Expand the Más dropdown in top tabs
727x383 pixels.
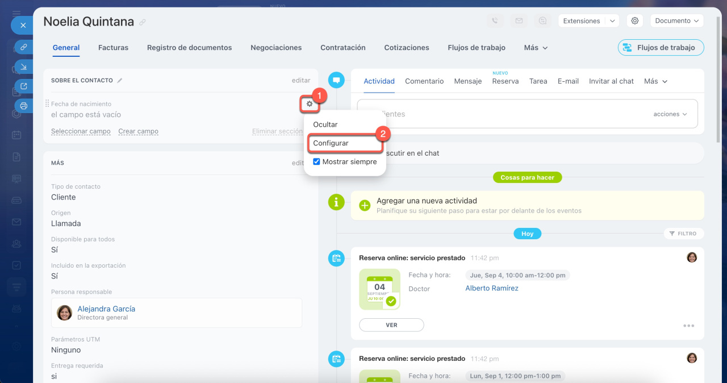536,48
